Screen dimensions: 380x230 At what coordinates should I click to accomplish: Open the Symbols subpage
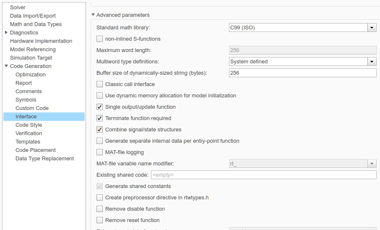click(26, 100)
